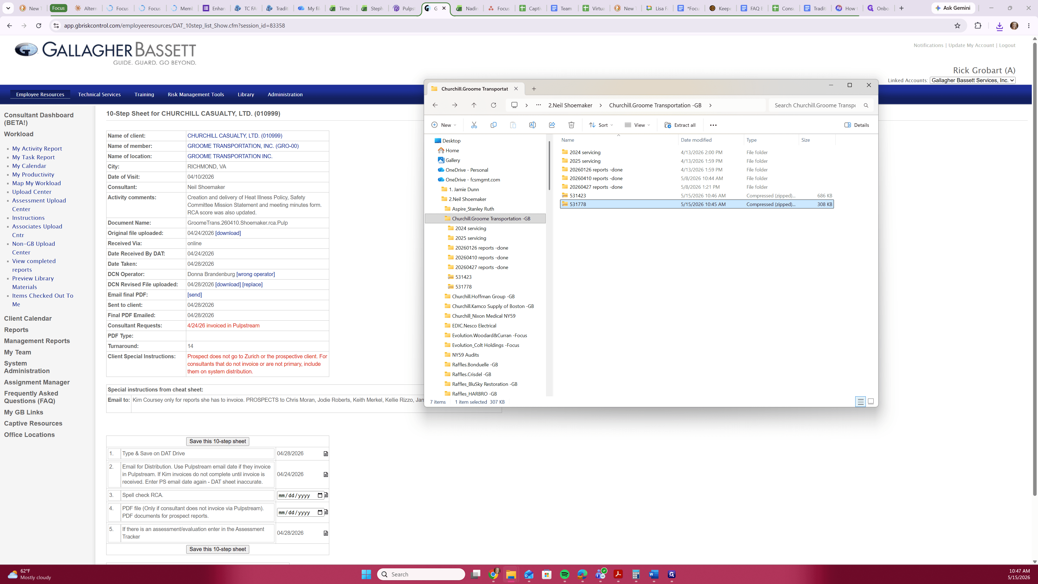
Task: Click the Search Churchill.Groome Transportation search box
Action: (821, 105)
